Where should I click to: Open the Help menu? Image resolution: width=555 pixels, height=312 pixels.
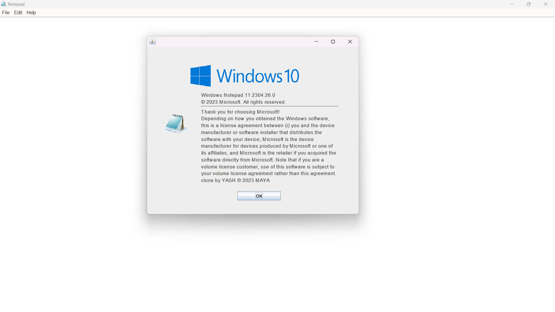click(x=31, y=12)
